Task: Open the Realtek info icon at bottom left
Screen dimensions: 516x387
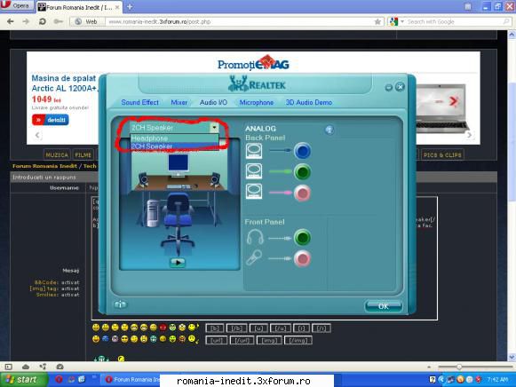Action: coord(120,304)
